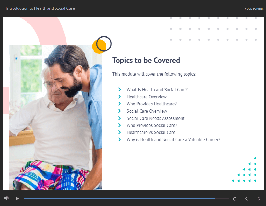Image resolution: width=266 pixels, height=206 pixels.
Task: Click chevron next to Healthcare Overview
Action: click(119, 97)
